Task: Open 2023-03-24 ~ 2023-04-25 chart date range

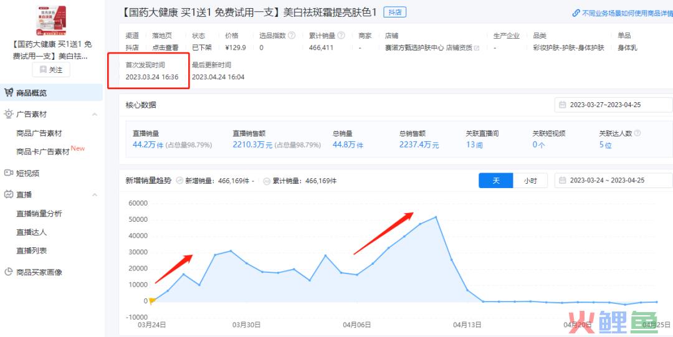Action: [x=614, y=181]
